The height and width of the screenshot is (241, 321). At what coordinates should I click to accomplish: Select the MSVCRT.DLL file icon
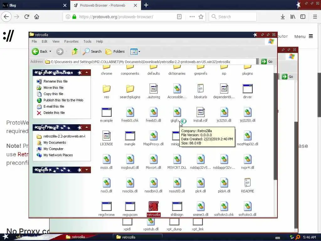pyautogui.click(x=177, y=159)
